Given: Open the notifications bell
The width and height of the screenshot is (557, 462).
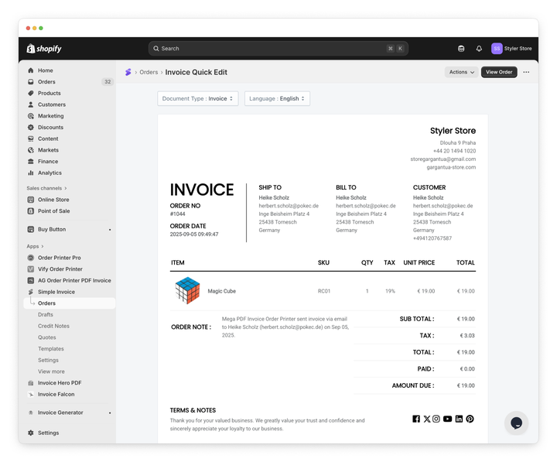Looking at the screenshot, I should 479,48.
